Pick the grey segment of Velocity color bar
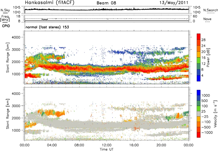 (x=199, y=114)
